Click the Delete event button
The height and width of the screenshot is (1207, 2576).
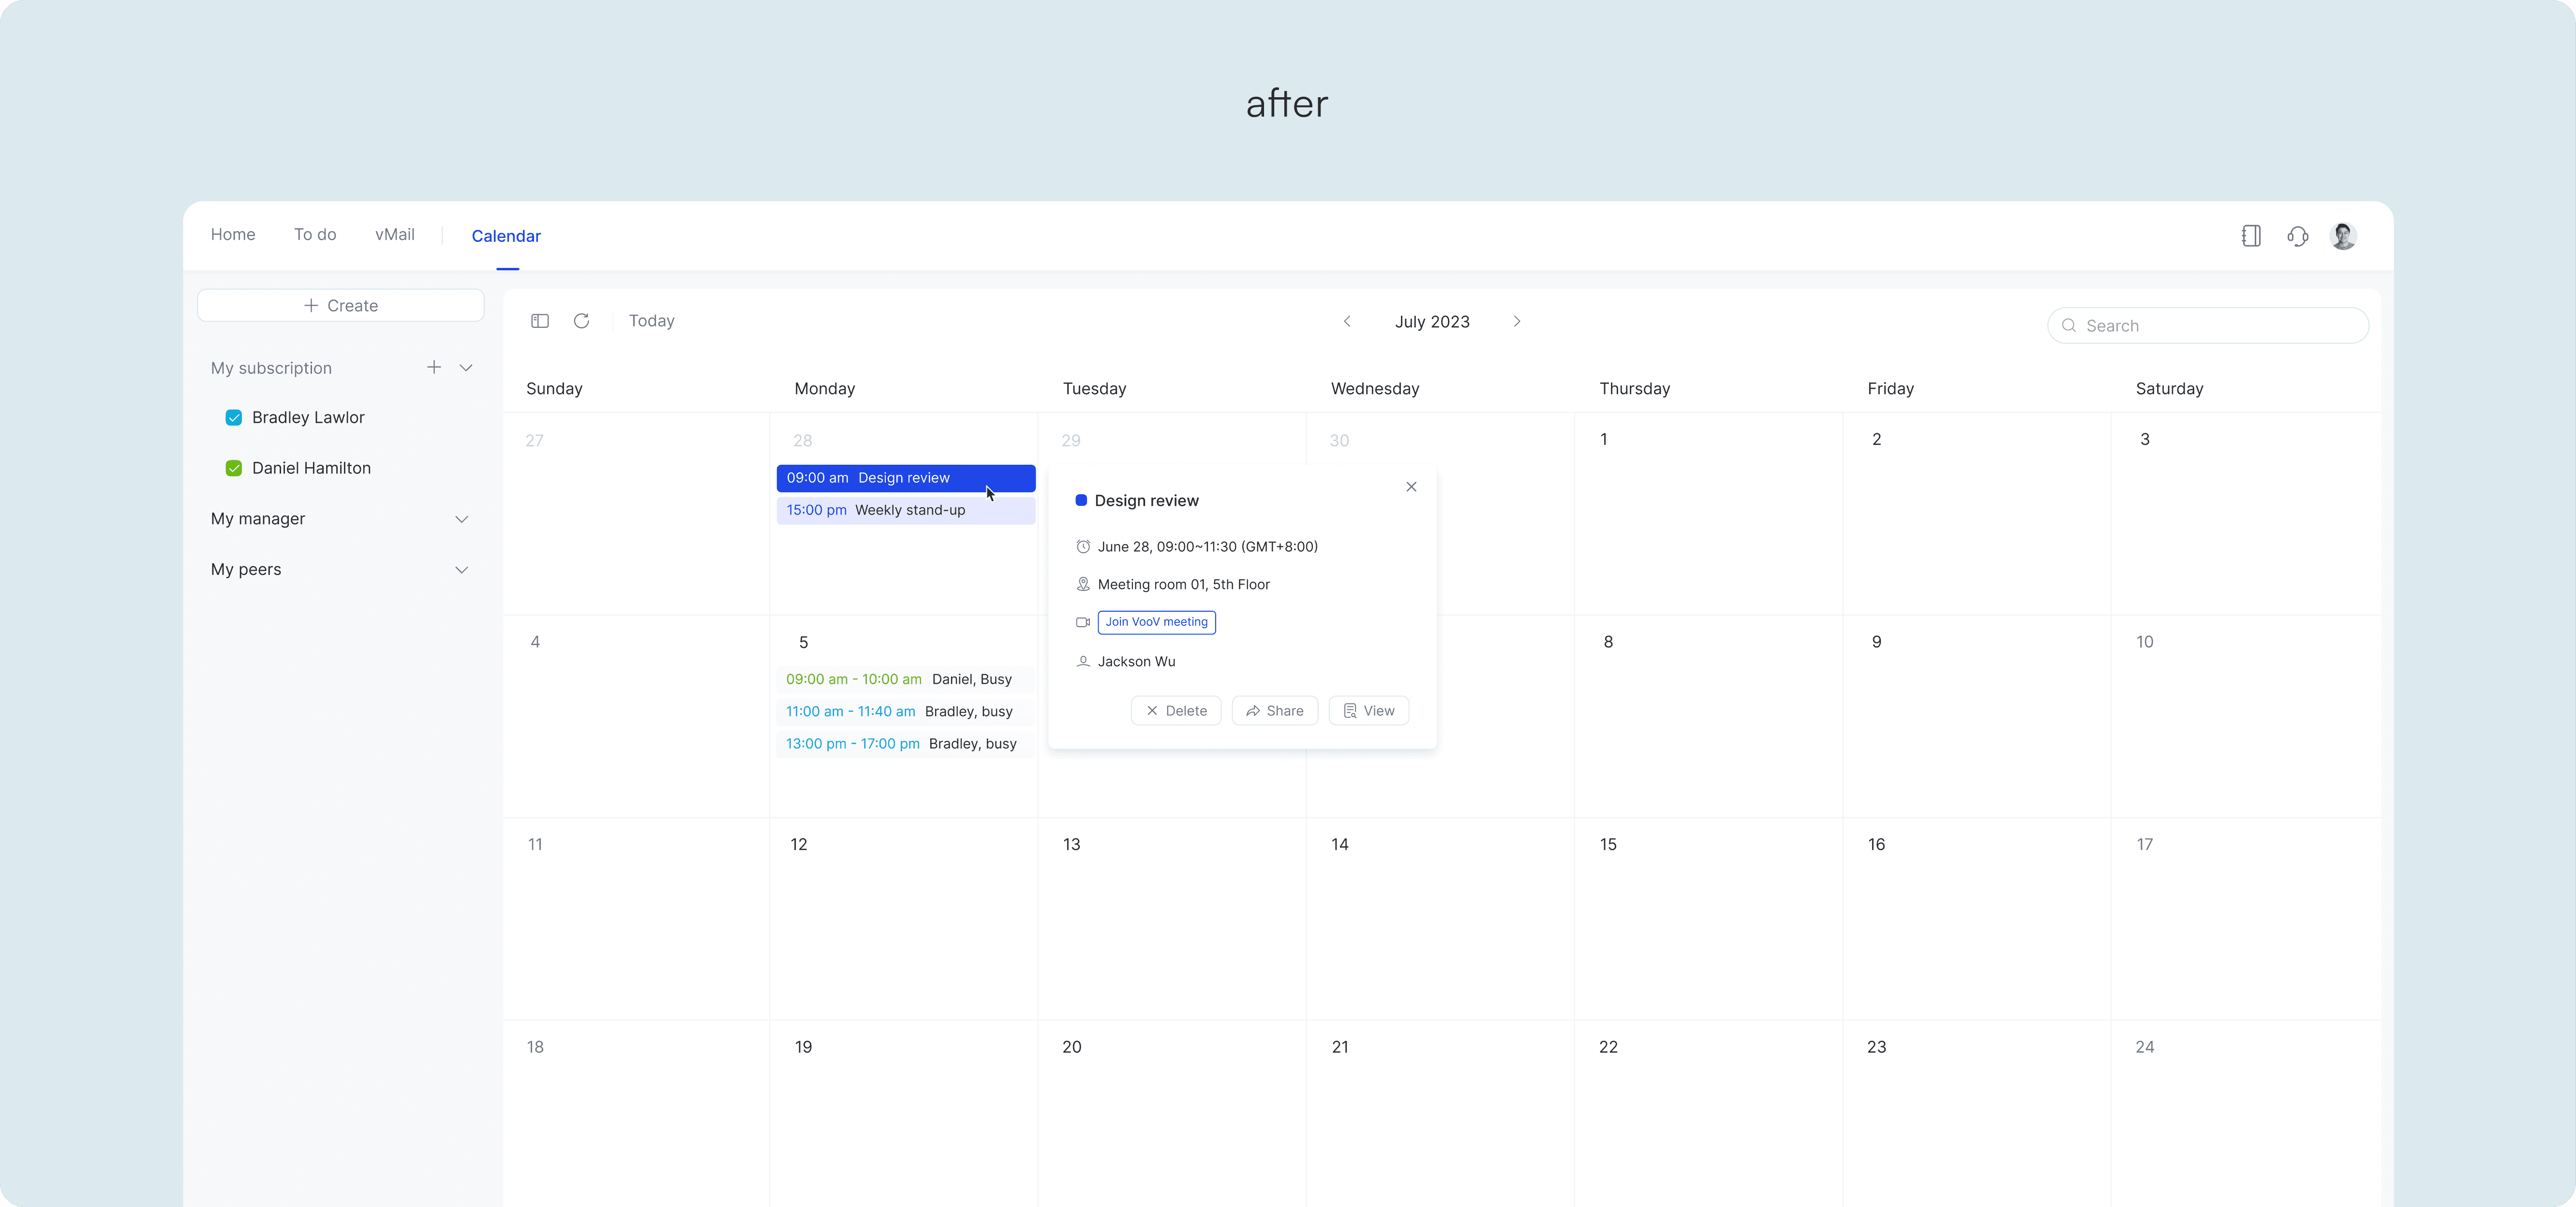1176,711
